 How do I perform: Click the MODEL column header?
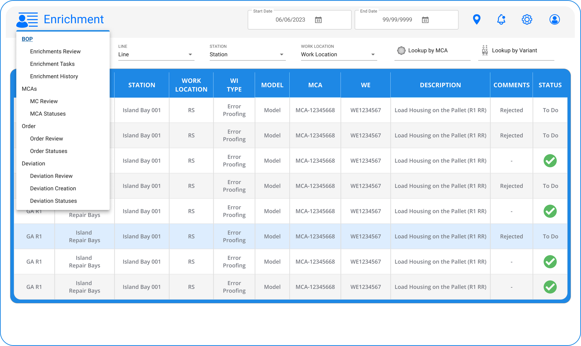(x=272, y=85)
